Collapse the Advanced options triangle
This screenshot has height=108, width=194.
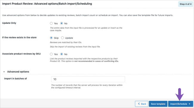4,72
